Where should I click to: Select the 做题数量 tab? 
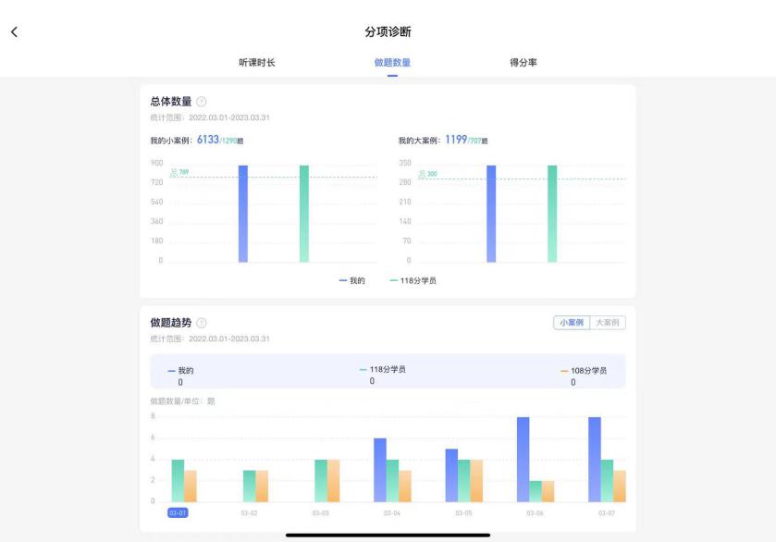(x=392, y=62)
